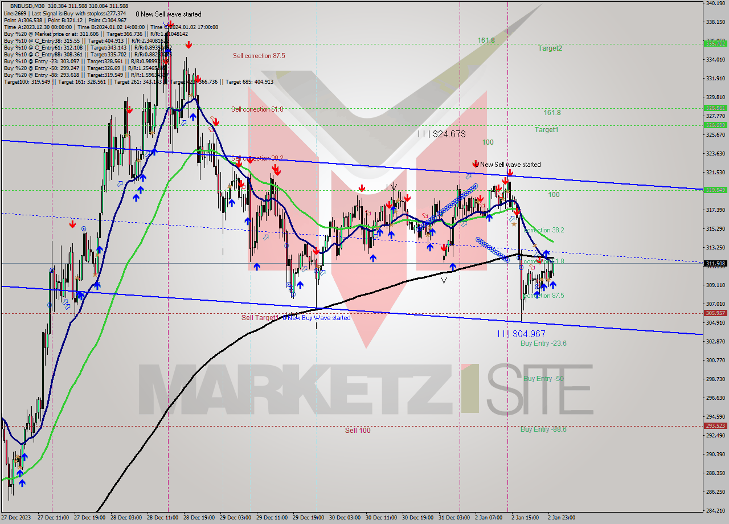
Task: Click the '2 Jan 07:00' time axis label
Action: (x=489, y=518)
